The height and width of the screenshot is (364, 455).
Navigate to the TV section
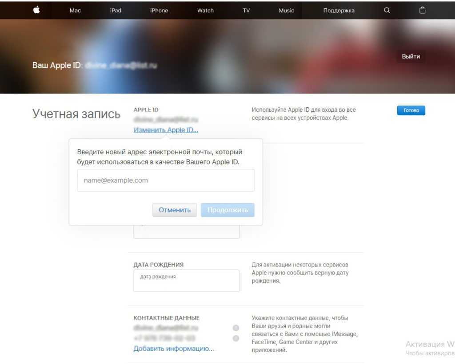coord(246,10)
